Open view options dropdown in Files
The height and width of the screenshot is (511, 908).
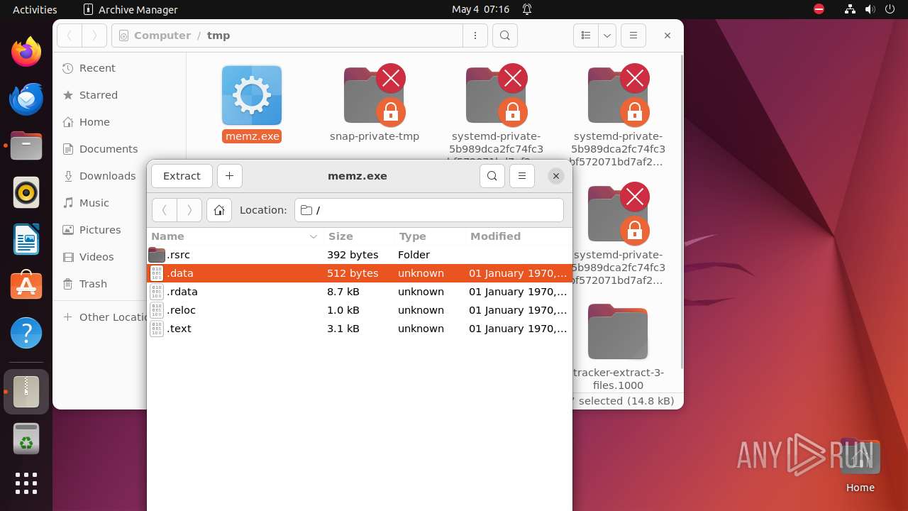607,35
